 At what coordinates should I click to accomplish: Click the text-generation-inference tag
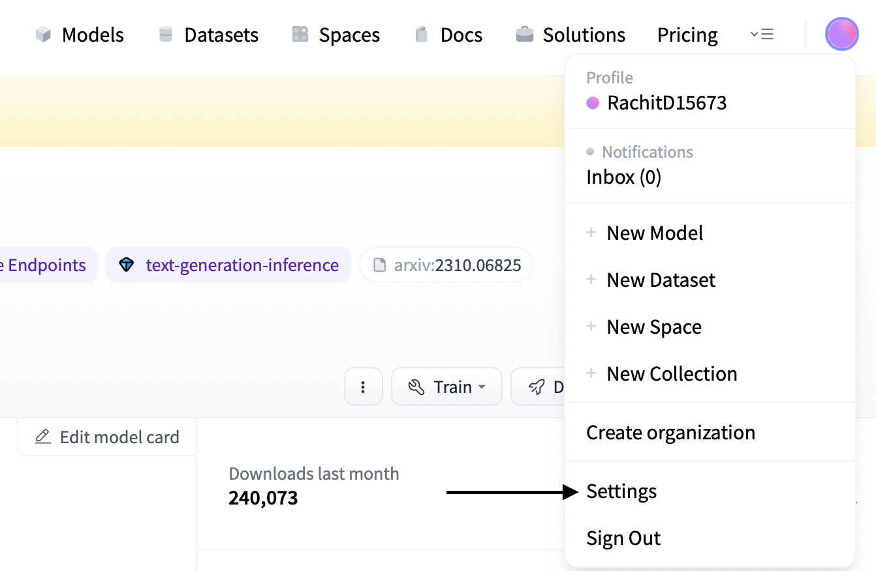[228, 265]
